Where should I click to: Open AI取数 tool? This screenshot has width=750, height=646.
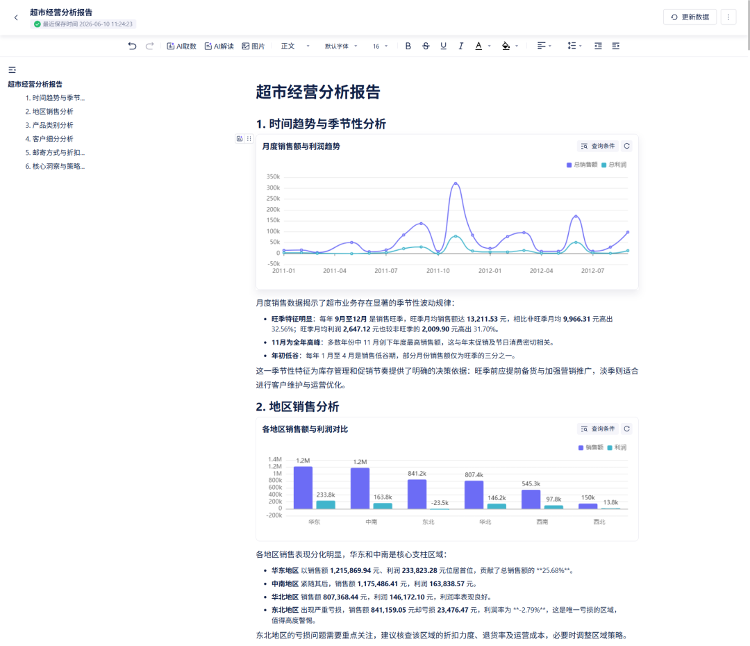pyautogui.click(x=182, y=46)
